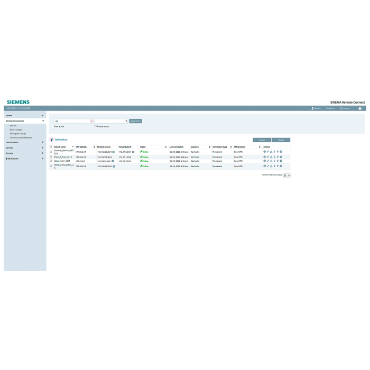Image resolution: width=370 pixels, height=370 pixels.
Task: Click info icon for External_Station row
Action: 264,152
